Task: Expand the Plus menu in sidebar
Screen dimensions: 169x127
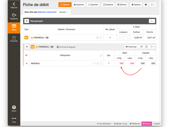Action: [14, 120]
